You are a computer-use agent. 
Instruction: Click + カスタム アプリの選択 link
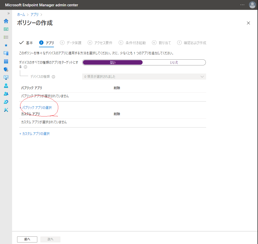click(x=34, y=134)
